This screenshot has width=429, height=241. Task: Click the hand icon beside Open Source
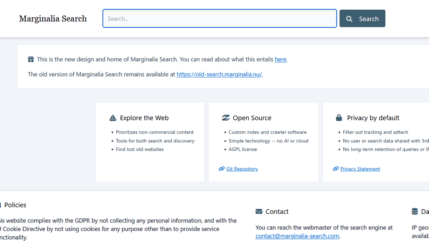click(x=226, y=118)
